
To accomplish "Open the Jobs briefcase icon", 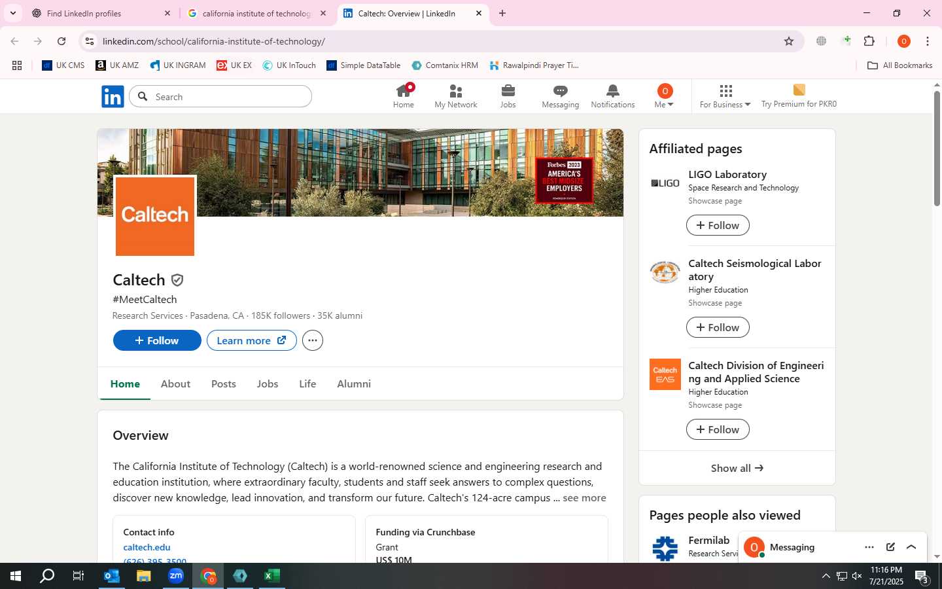I will [x=508, y=96].
